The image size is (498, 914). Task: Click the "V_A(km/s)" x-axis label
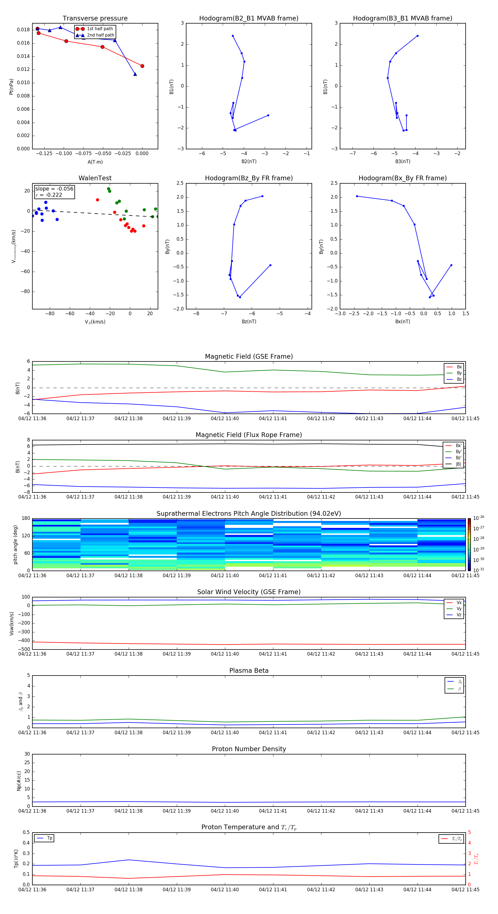[95, 322]
